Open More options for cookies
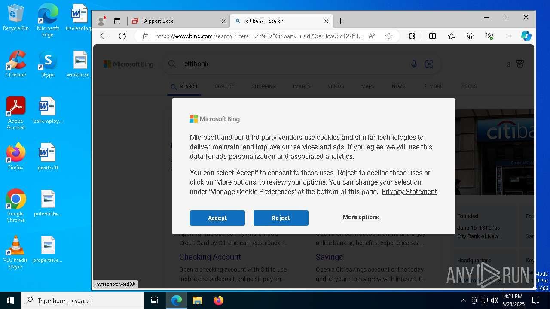Screen dimensions: 550x309 point(361,217)
